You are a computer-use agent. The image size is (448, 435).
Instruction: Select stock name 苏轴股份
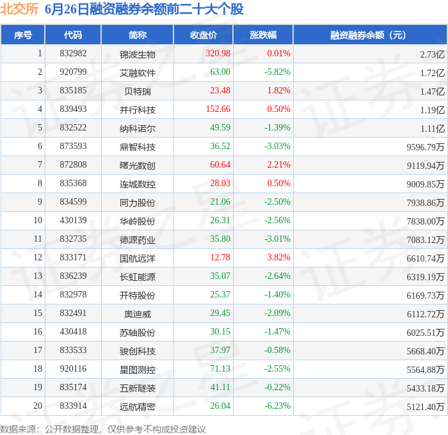pyautogui.click(x=138, y=333)
